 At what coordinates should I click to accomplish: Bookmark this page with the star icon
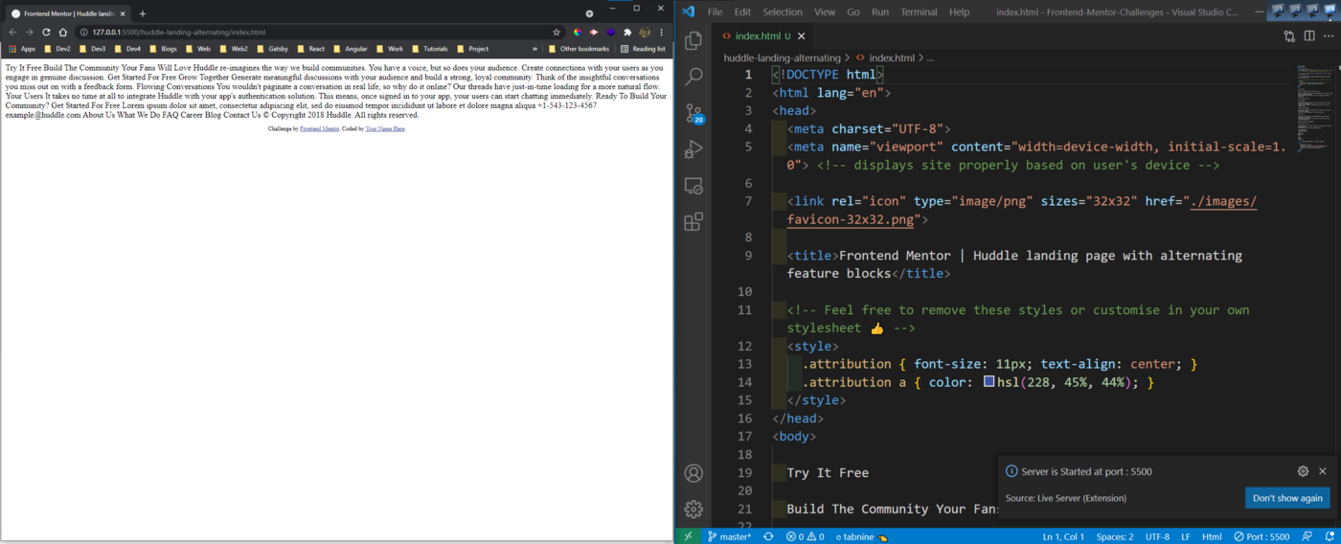pyautogui.click(x=556, y=32)
